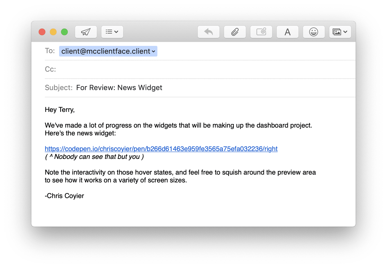Maximize the window with green button

coord(64,32)
